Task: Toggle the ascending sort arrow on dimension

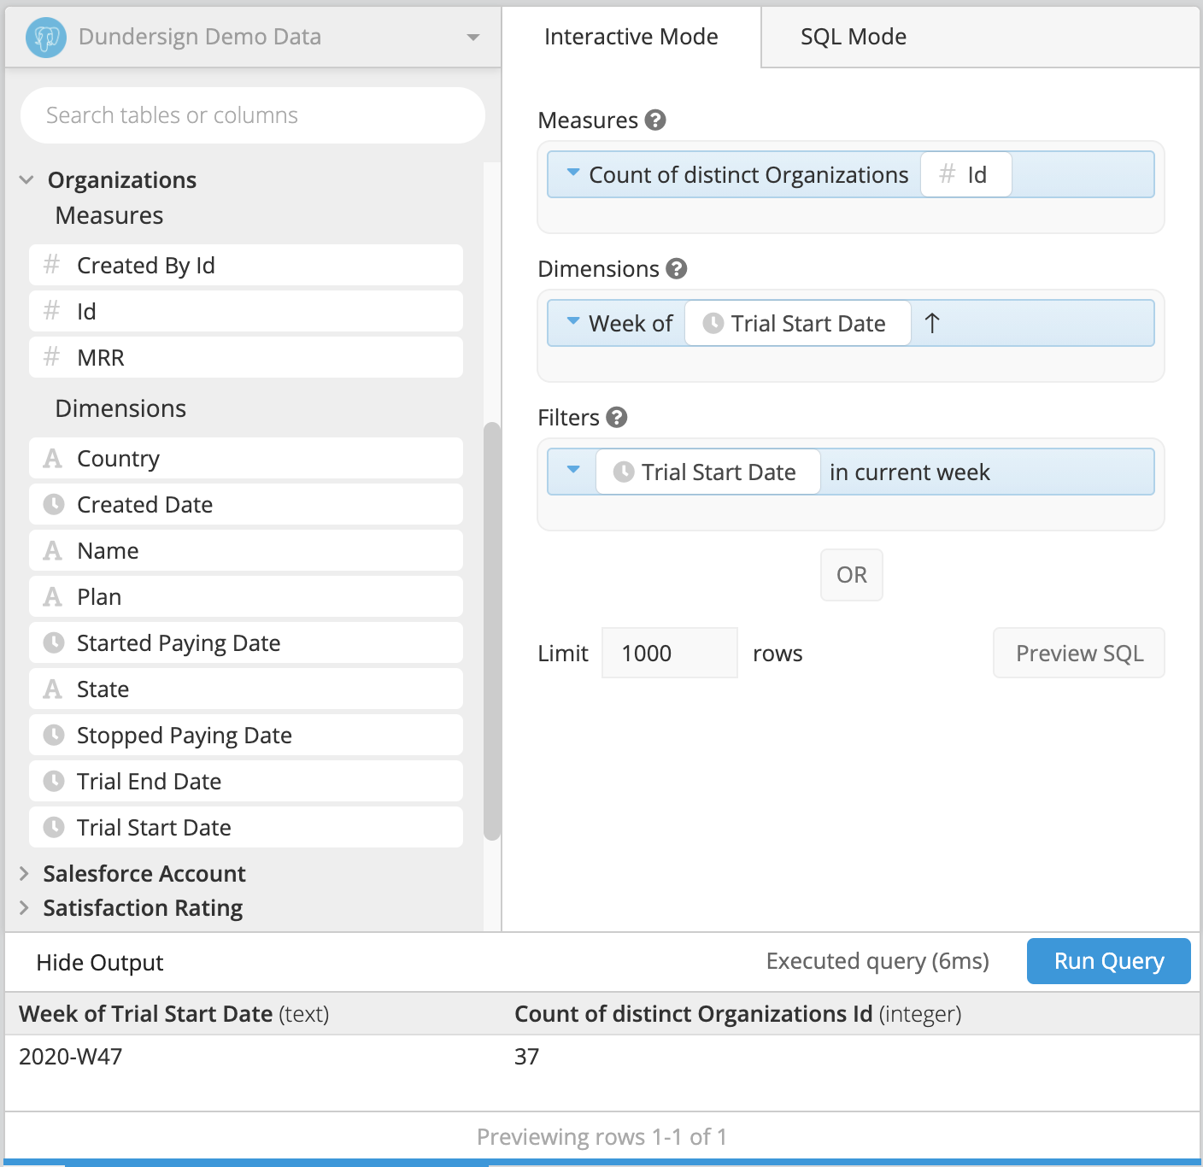Action: [x=932, y=323]
